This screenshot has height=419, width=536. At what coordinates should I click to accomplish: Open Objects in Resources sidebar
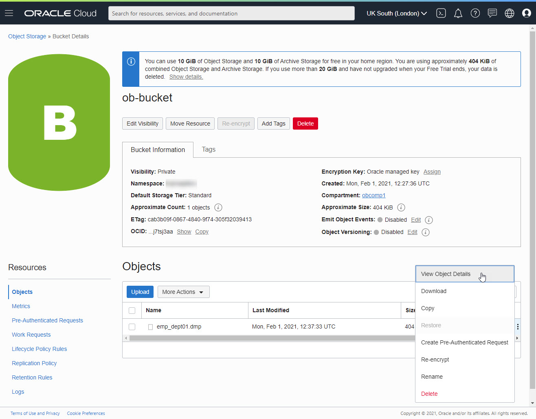pos(22,292)
